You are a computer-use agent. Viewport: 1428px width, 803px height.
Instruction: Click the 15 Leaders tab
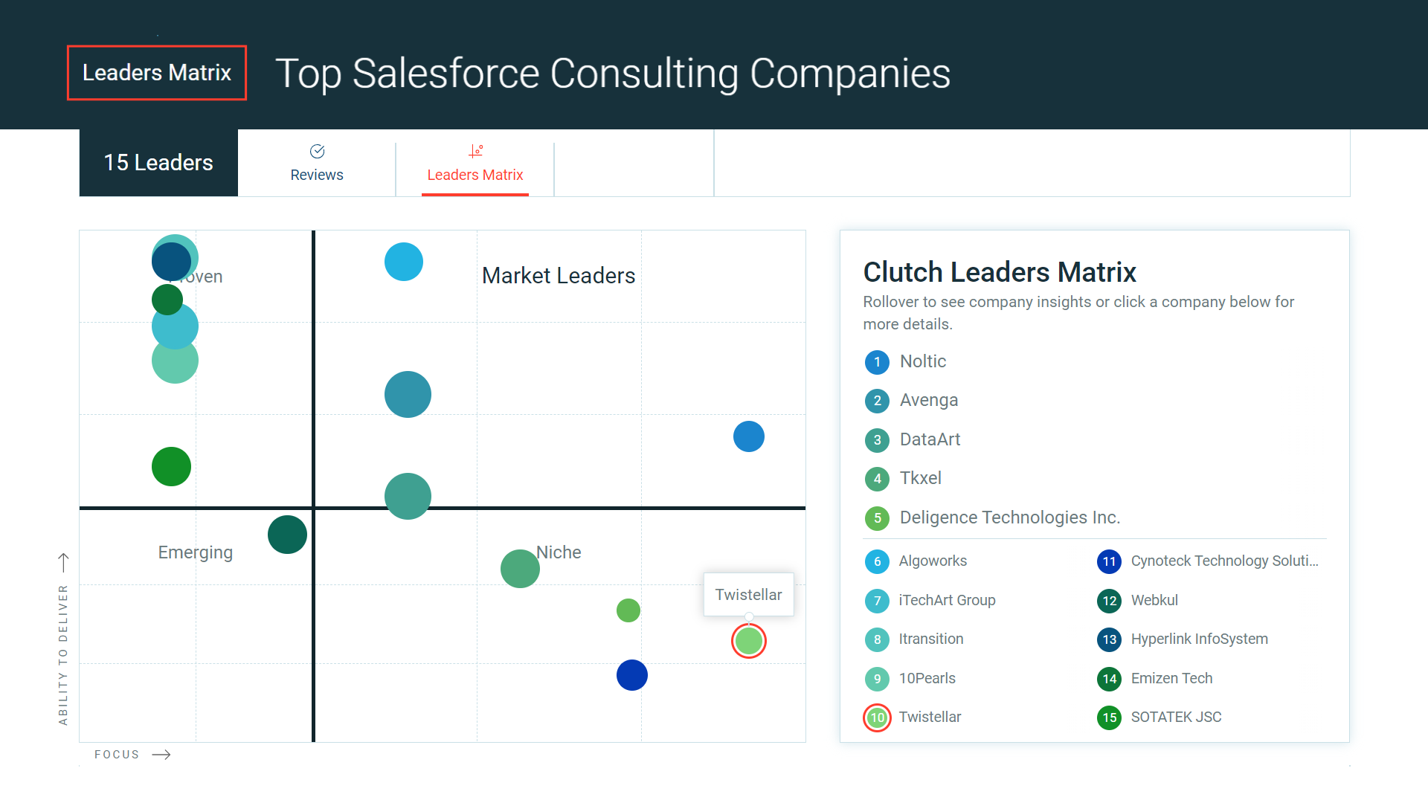click(158, 162)
